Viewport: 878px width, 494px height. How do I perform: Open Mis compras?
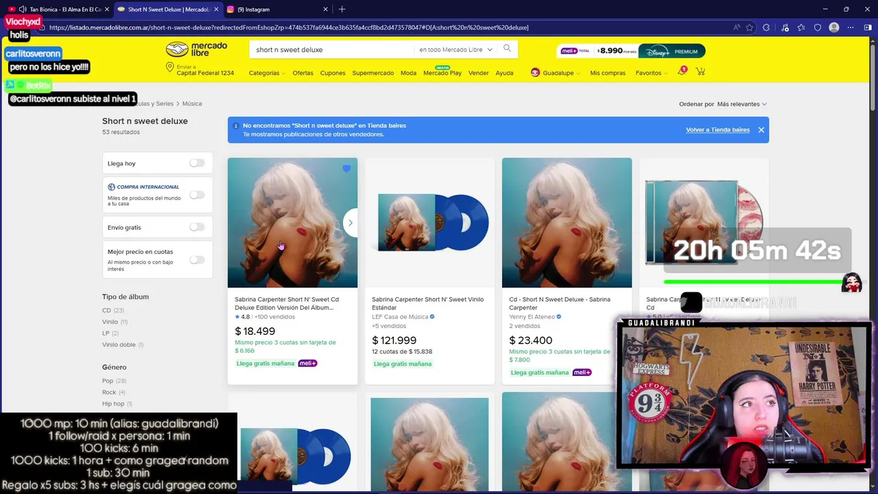(608, 73)
